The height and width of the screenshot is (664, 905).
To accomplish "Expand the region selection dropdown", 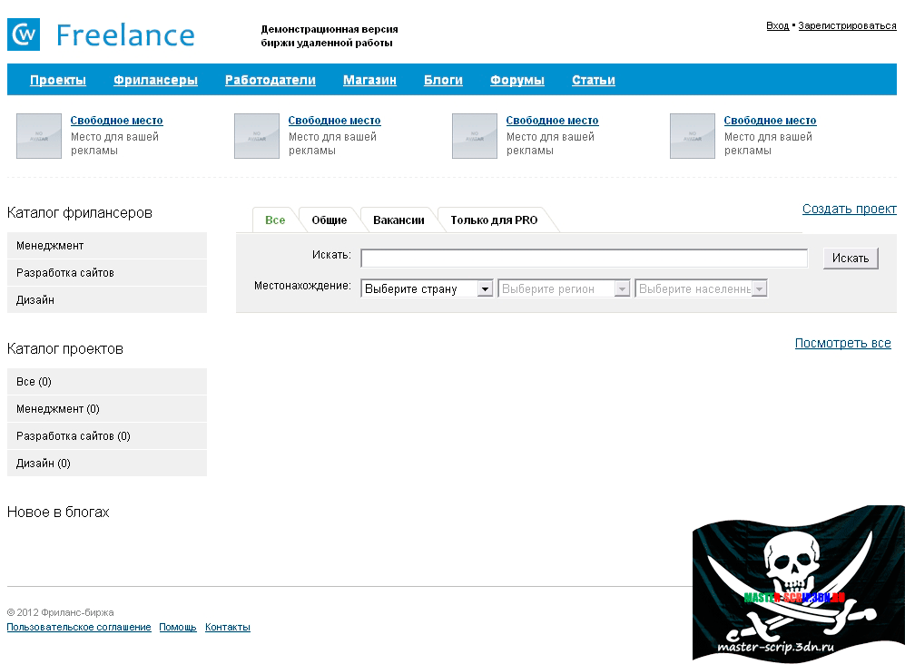I will click(x=564, y=289).
